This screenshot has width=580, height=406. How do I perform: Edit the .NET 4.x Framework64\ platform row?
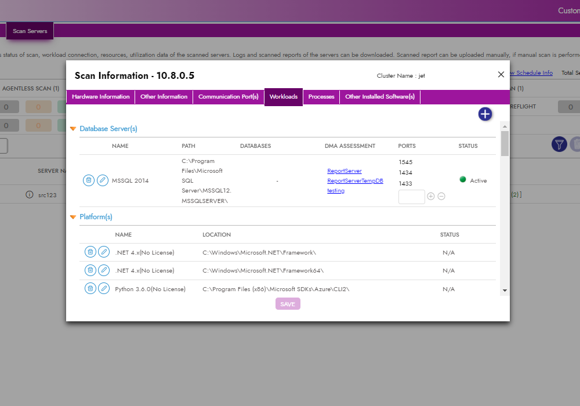click(104, 270)
